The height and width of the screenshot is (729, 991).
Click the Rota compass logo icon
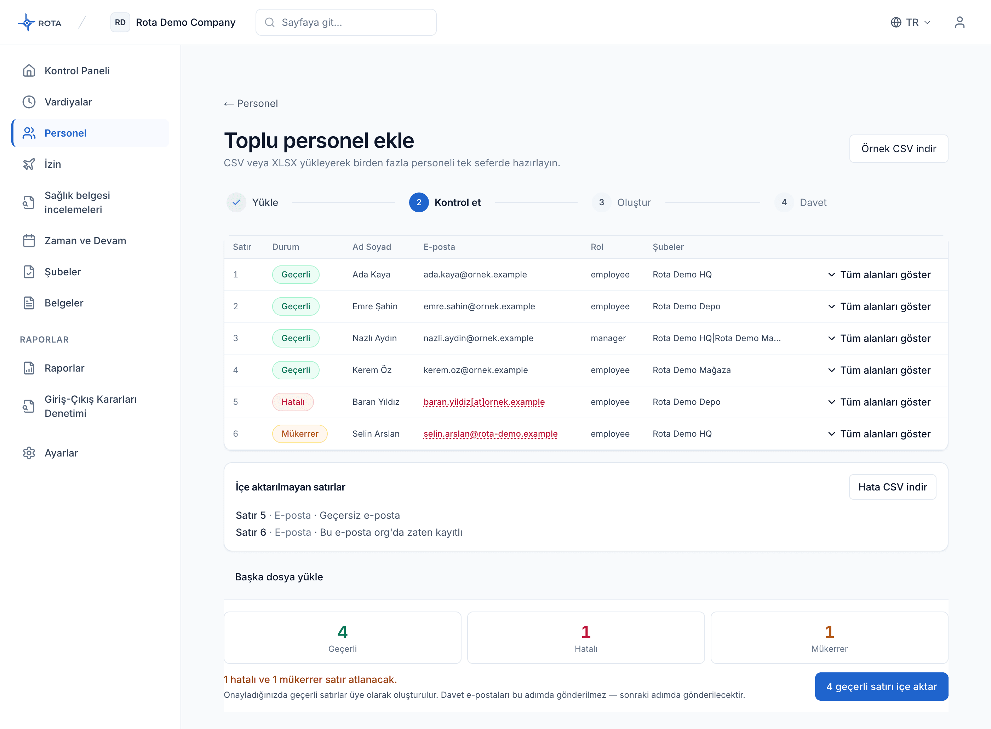(x=26, y=22)
